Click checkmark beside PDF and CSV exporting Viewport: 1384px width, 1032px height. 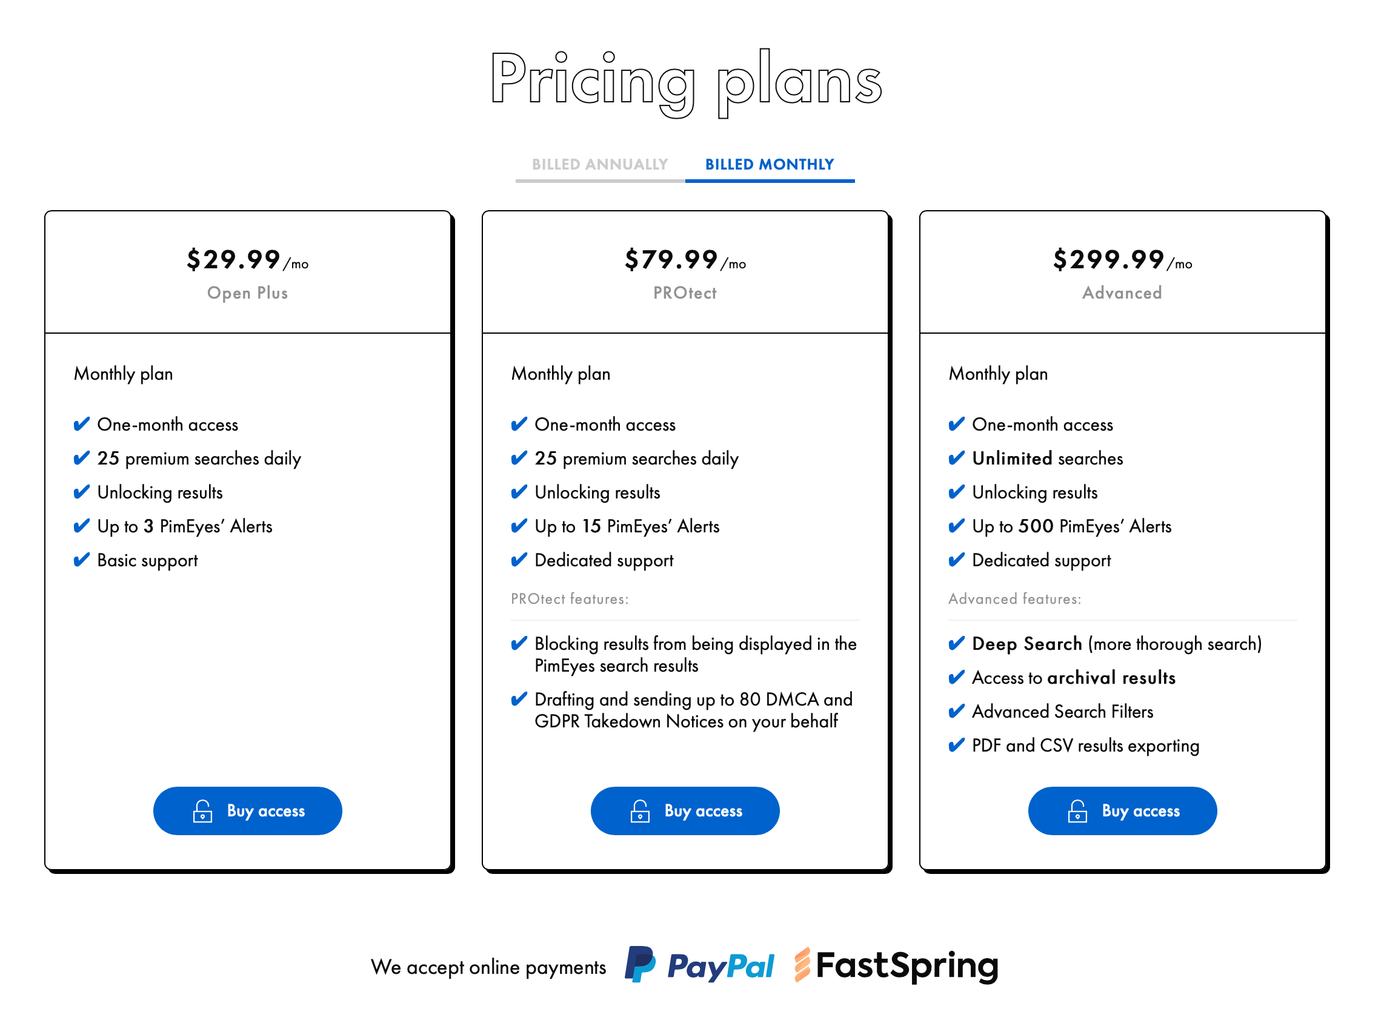pos(956,746)
